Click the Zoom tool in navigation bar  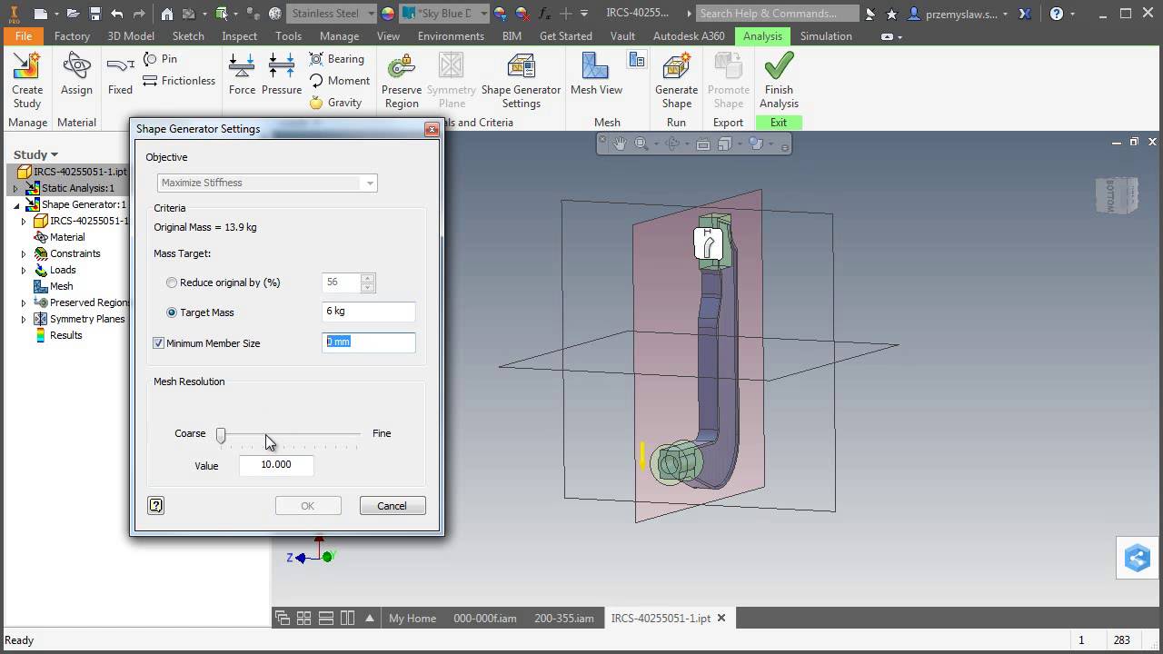pyautogui.click(x=641, y=144)
